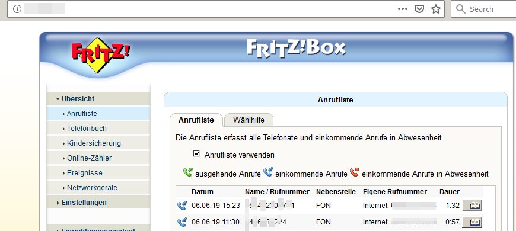
Task: Click incoming call icon for 15:23 entry
Action: point(181,206)
